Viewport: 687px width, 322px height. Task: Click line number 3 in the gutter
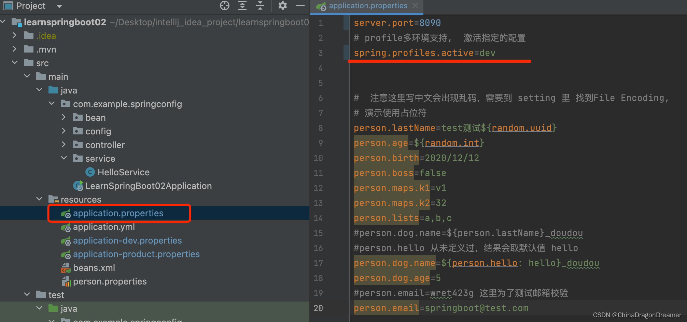tap(320, 53)
